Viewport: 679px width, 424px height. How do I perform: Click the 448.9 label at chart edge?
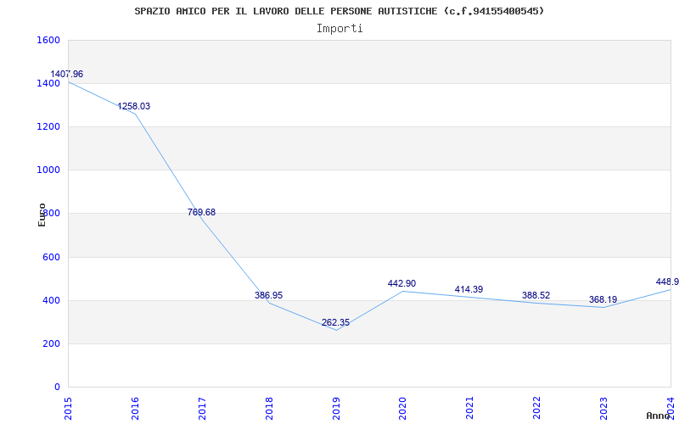point(667,282)
